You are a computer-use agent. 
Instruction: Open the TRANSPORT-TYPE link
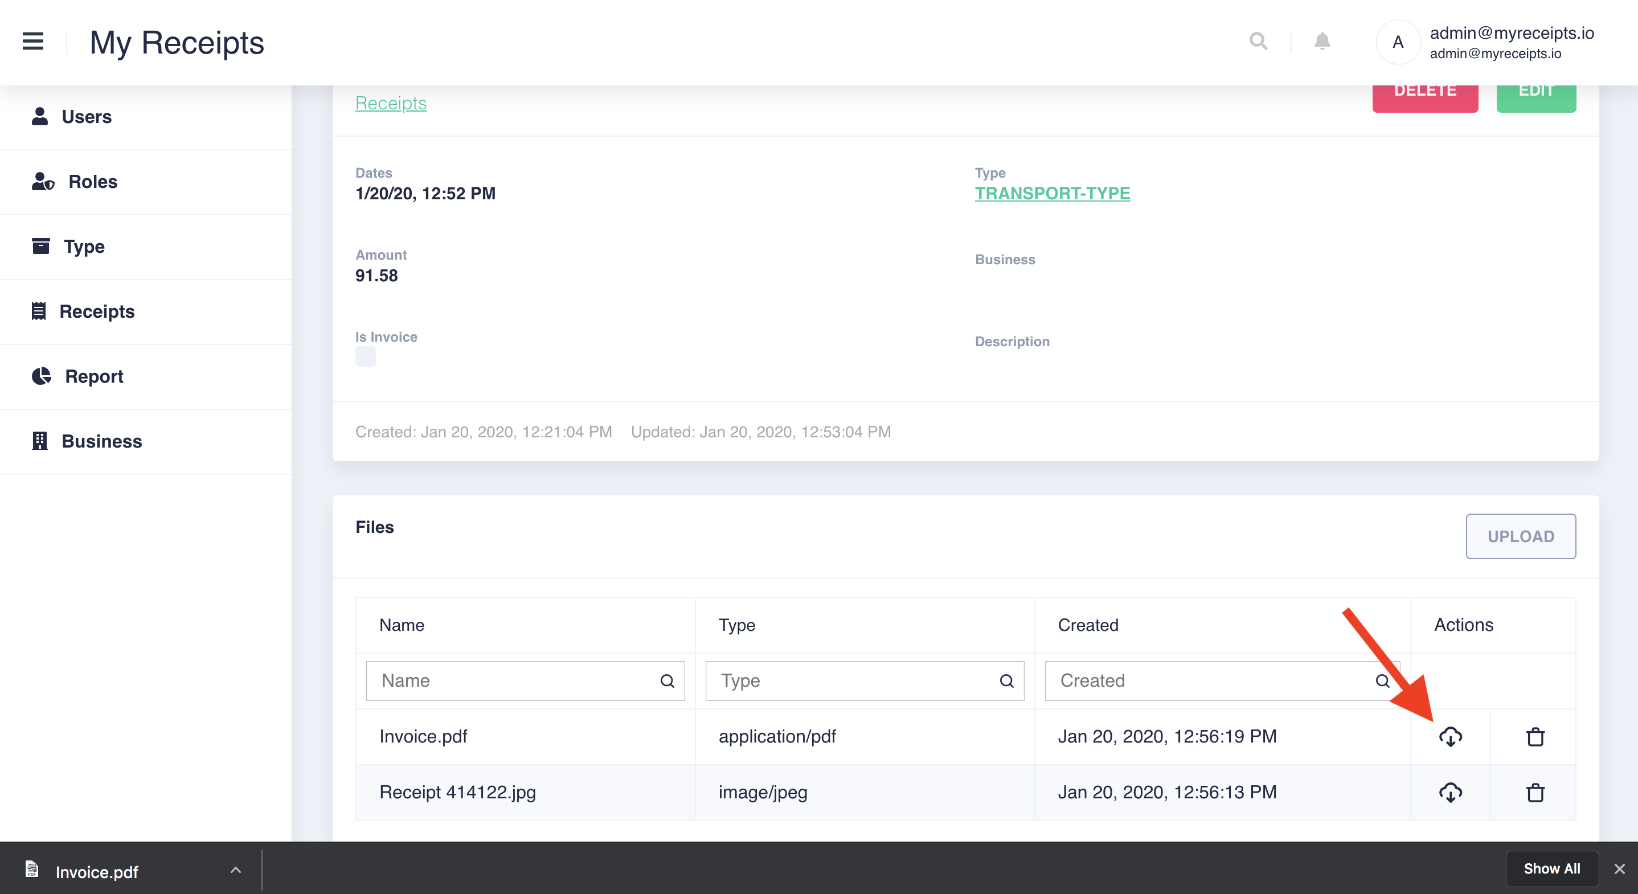click(x=1053, y=193)
